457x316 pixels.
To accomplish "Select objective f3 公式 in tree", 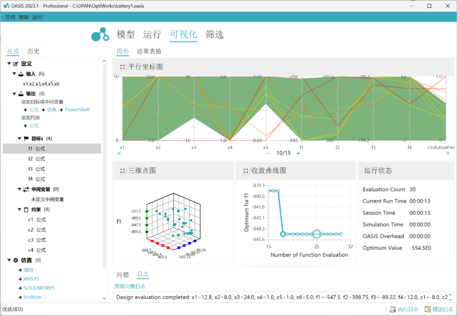I will tap(37, 169).
